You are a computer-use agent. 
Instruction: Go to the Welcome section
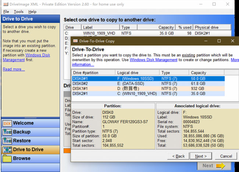(31, 123)
